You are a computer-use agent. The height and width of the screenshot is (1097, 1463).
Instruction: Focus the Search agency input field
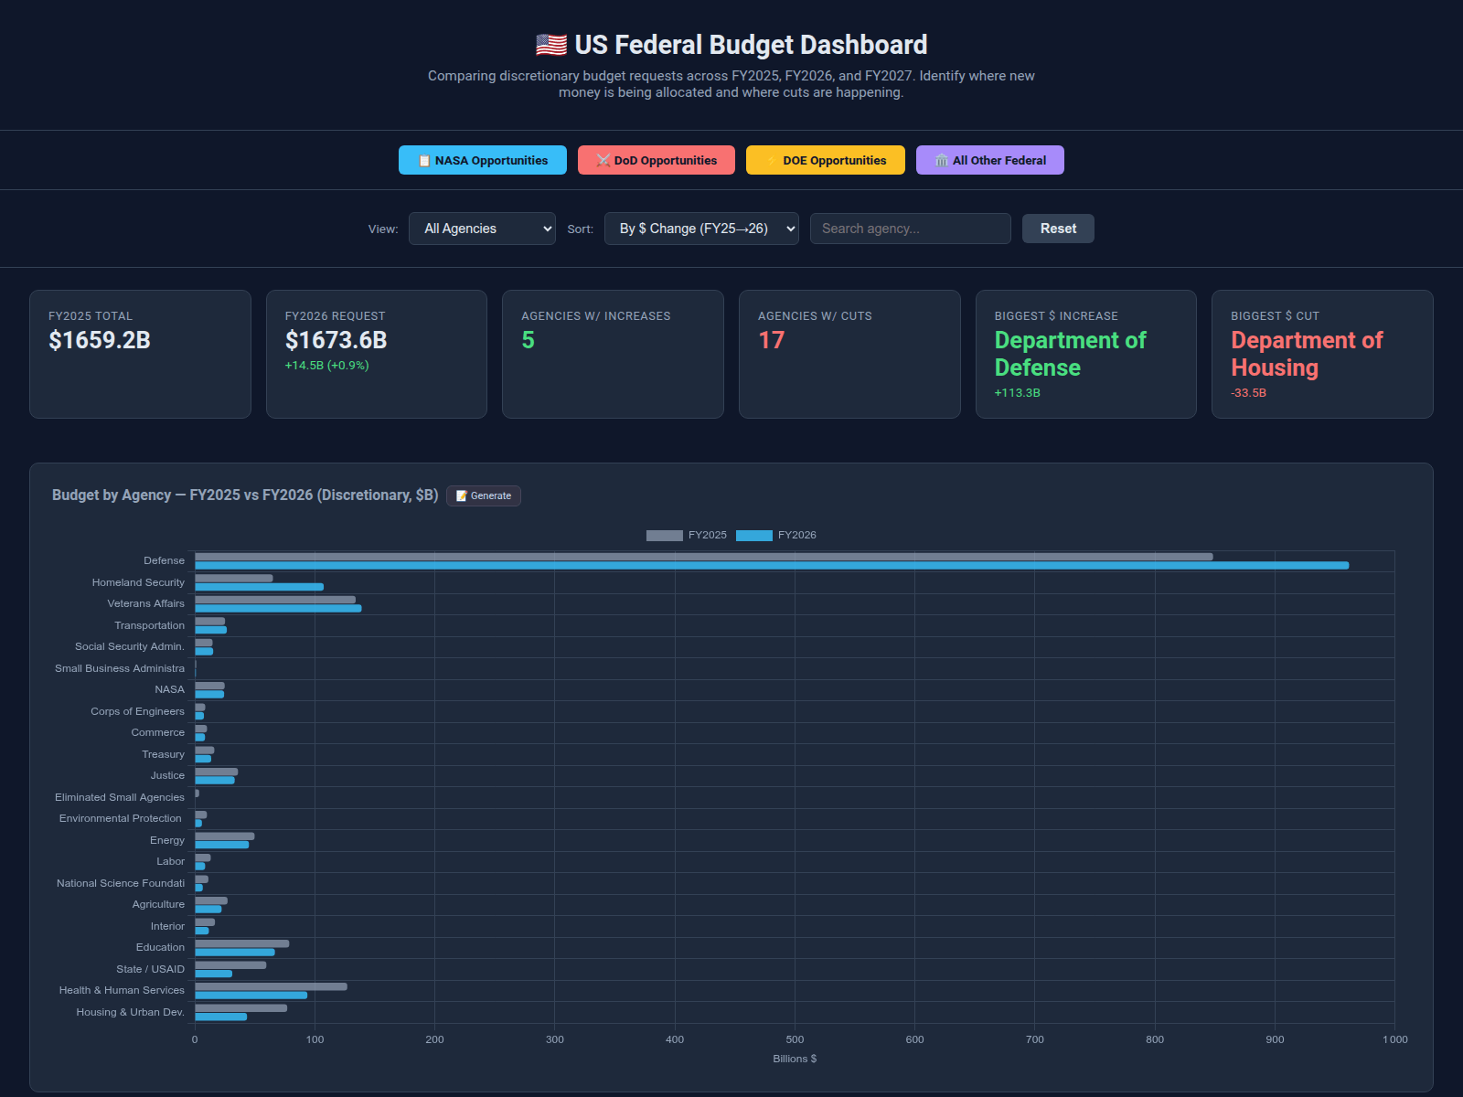[x=911, y=229]
